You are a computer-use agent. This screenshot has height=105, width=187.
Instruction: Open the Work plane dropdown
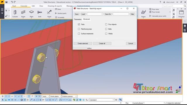pos(56,96)
